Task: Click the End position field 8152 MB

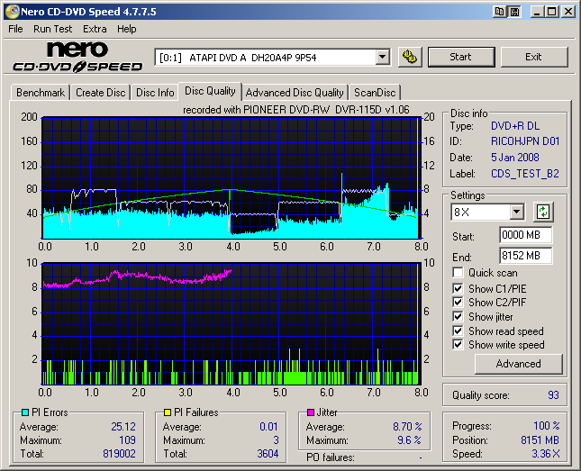Action: [525, 256]
